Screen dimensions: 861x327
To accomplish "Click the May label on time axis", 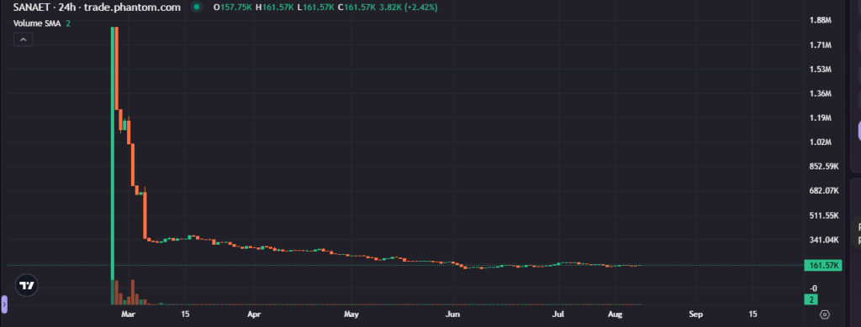I will (x=351, y=314).
